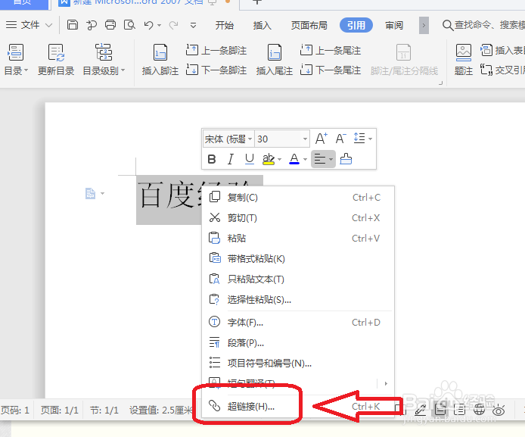525x437 pixels.
Task: Switch to outline view icon
Action: [460, 410]
